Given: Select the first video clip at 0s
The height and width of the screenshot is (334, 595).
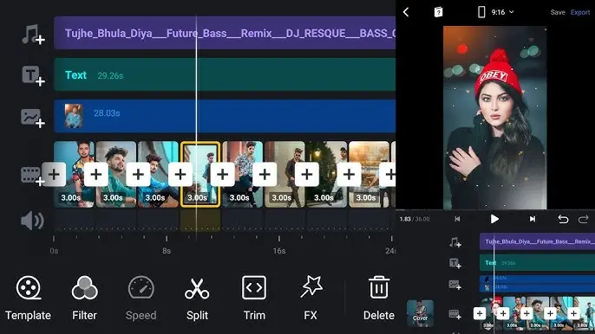Looking at the screenshot, I should pyautogui.click(x=74, y=175).
